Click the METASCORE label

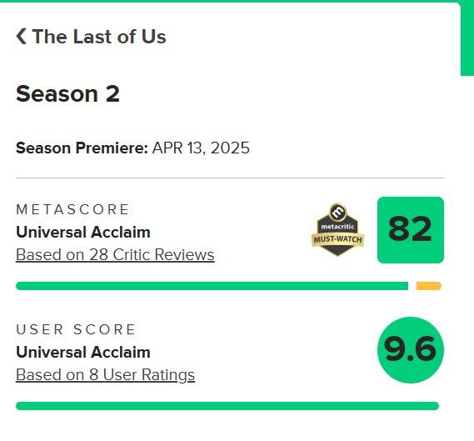click(72, 209)
